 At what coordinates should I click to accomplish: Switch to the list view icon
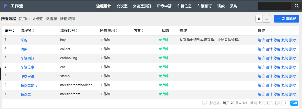click(266, 19)
